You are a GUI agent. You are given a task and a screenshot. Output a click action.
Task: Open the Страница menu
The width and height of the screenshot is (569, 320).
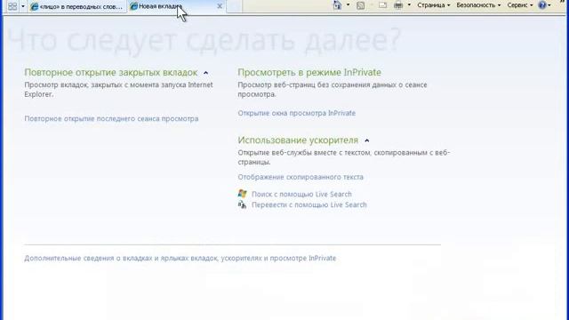pos(433,5)
